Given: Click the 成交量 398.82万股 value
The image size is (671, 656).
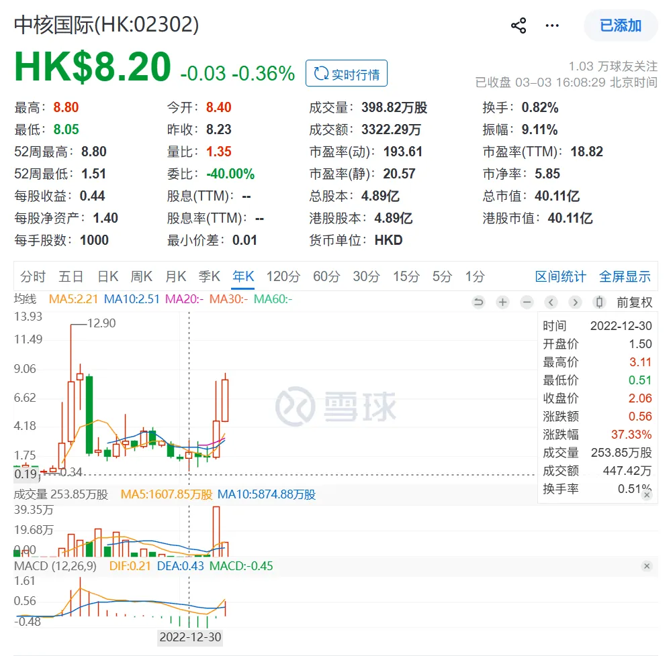Looking at the screenshot, I should click(394, 107).
